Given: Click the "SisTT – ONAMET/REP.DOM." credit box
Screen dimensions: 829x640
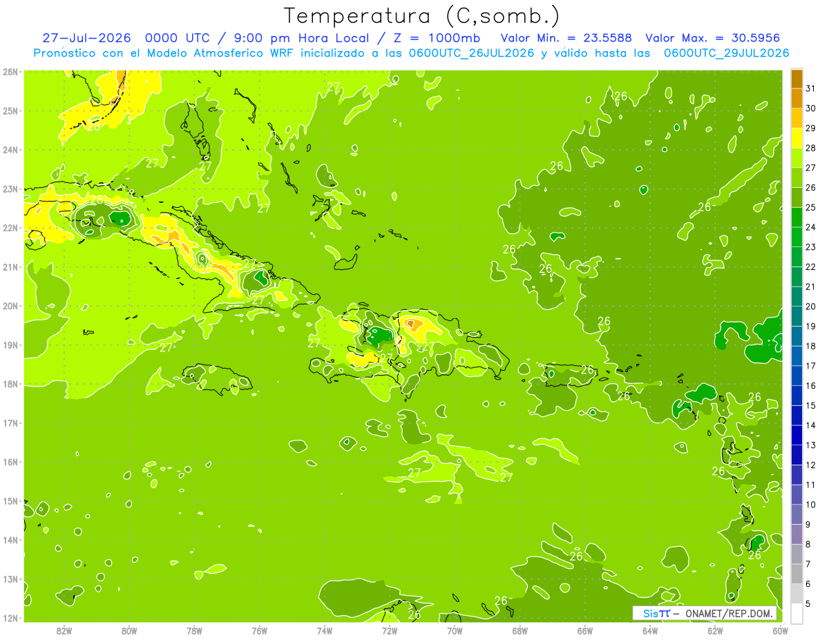Looking at the screenshot, I should [x=705, y=613].
